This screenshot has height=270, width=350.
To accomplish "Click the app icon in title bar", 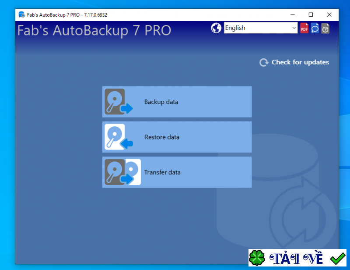I will click(x=21, y=15).
